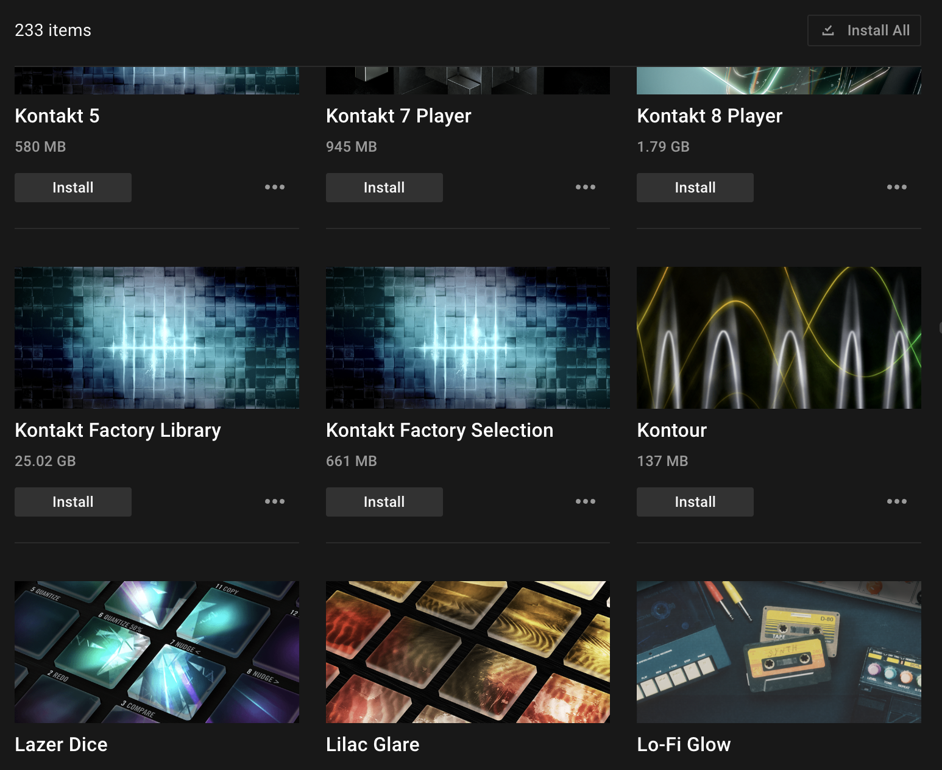Click the Kontakt Factory Library artwork

(157, 337)
